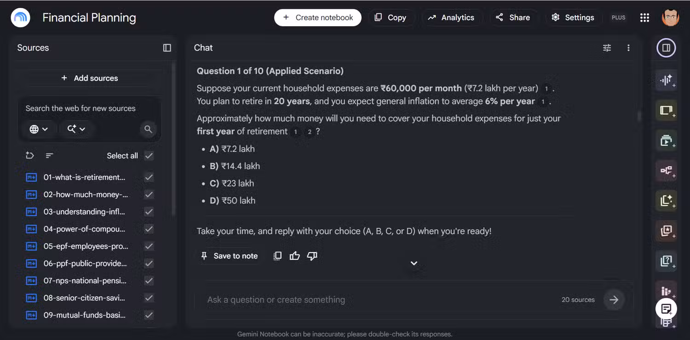Click the Create notebook button

[318, 17]
